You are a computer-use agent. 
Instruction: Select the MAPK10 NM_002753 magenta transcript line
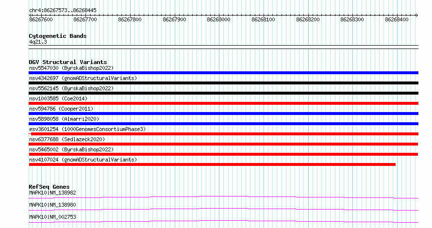tap(223, 221)
